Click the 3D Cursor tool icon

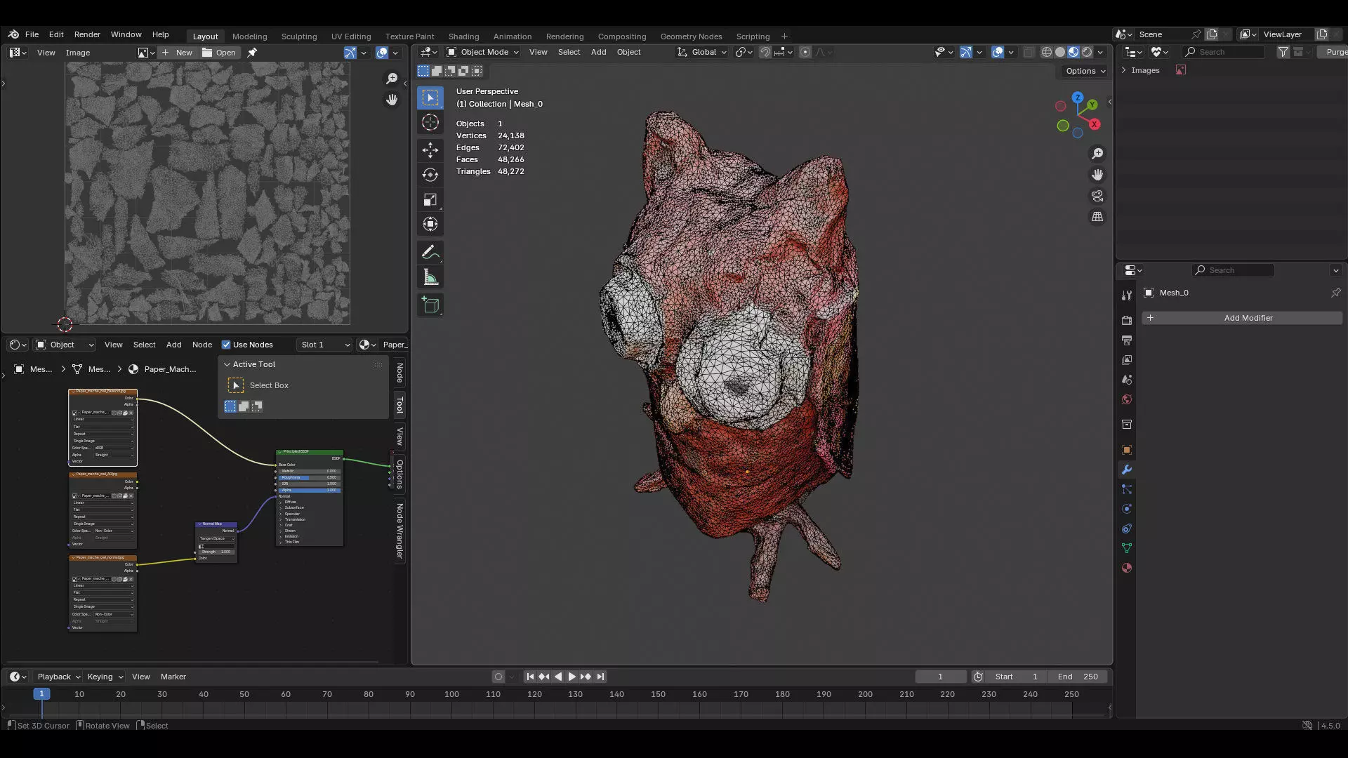pos(430,122)
